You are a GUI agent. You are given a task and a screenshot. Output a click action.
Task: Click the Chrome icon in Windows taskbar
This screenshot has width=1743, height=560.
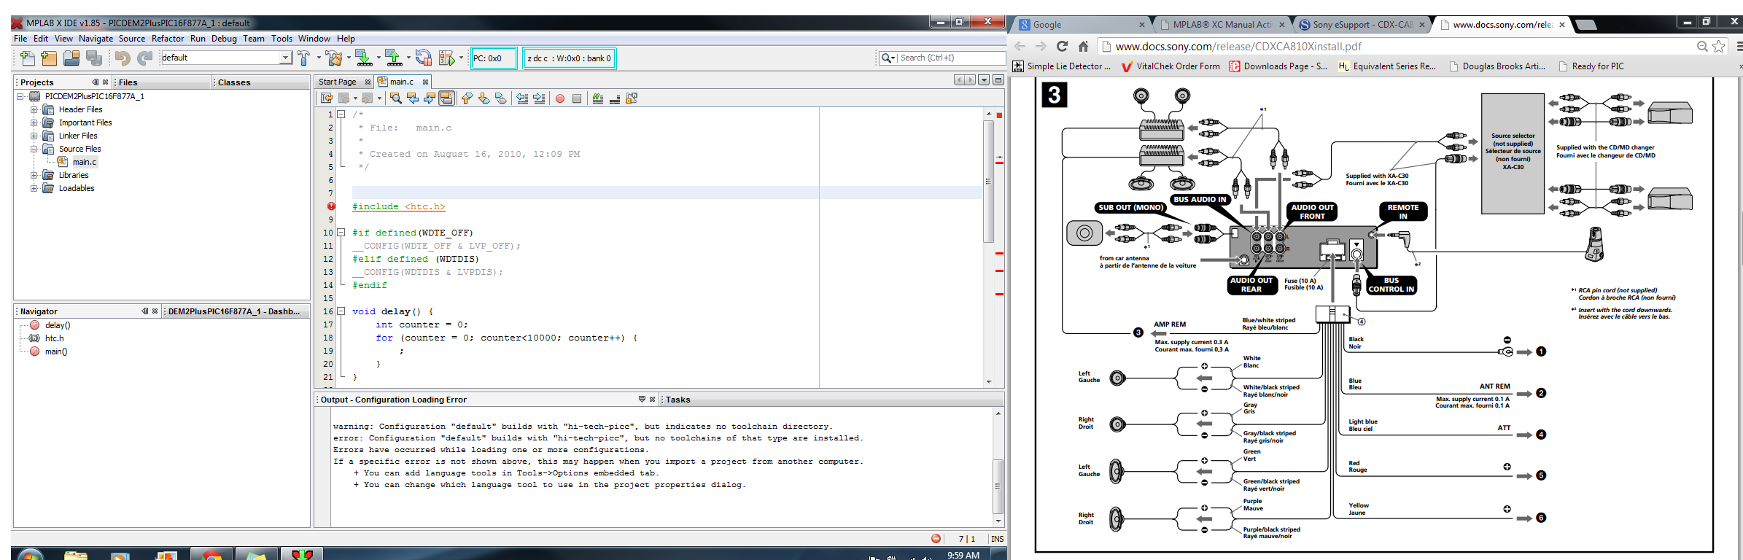(x=211, y=555)
